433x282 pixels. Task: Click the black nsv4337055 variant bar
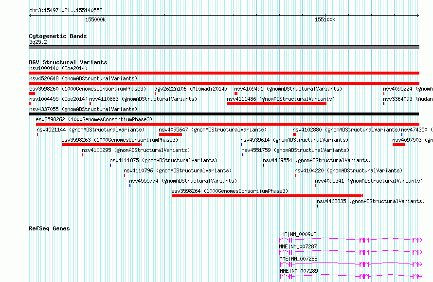[x=224, y=114]
